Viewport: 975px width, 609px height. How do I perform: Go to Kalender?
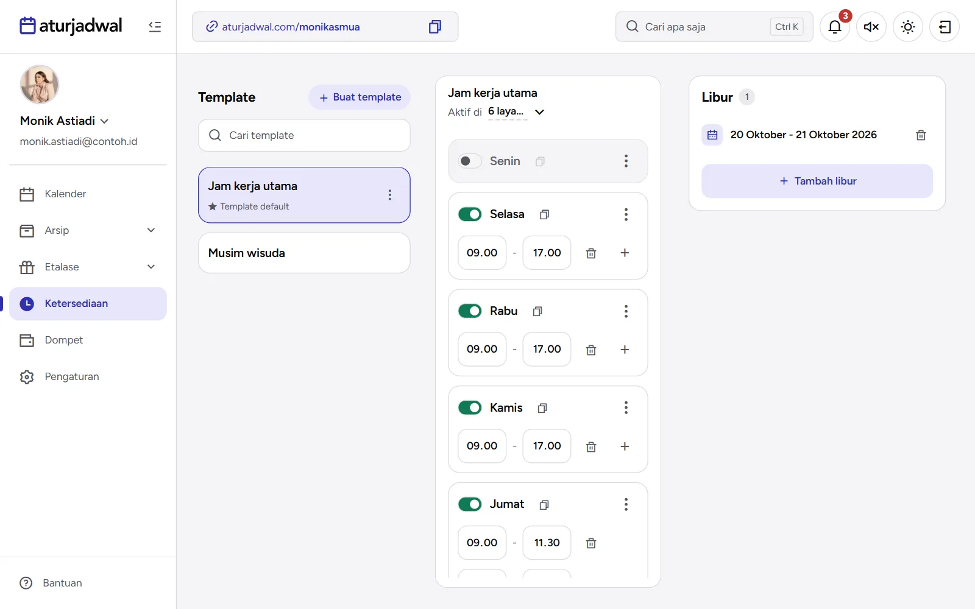(x=88, y=194)
